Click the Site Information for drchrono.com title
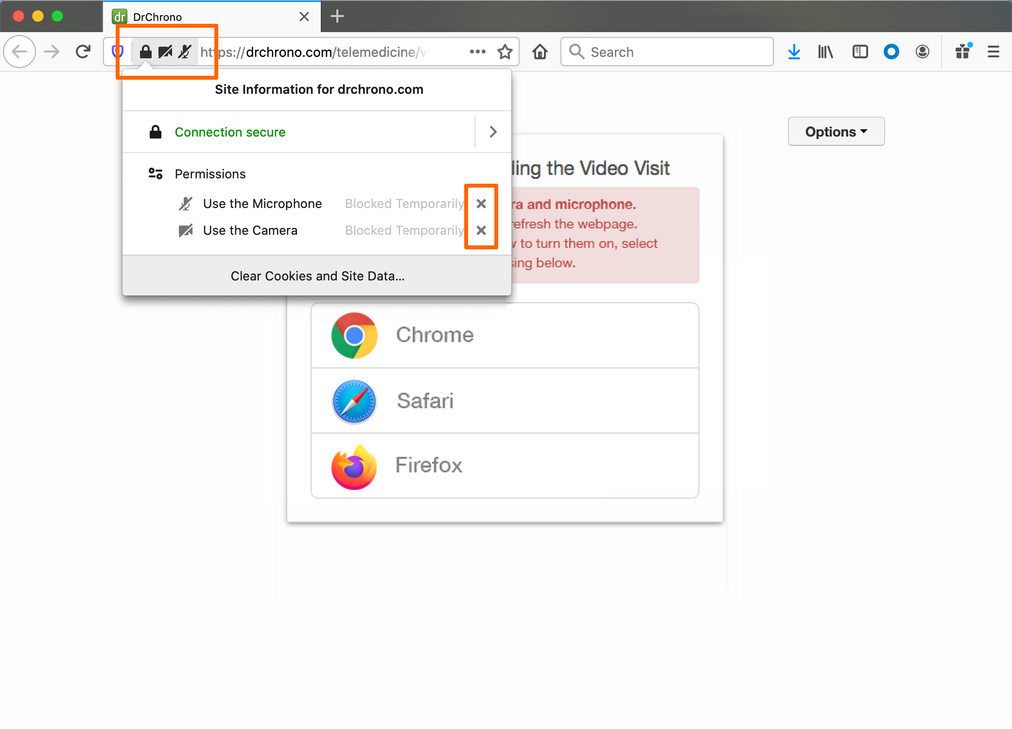The image size is (1012, 729). pyautogui.click(x=319, y=89)
